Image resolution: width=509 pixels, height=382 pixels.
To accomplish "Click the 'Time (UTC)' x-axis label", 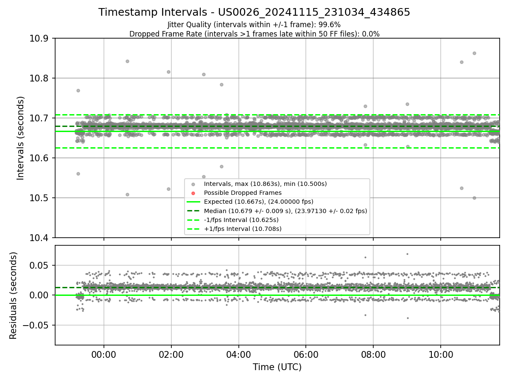I will coord(277,367).
